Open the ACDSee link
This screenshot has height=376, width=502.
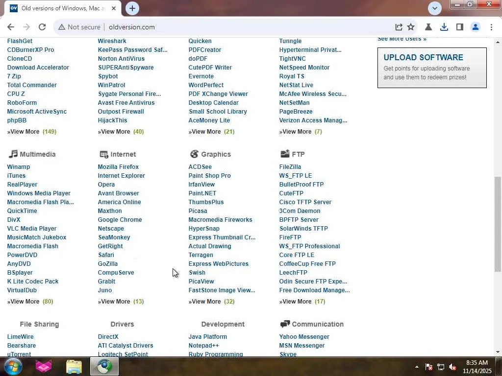point(200,167)
